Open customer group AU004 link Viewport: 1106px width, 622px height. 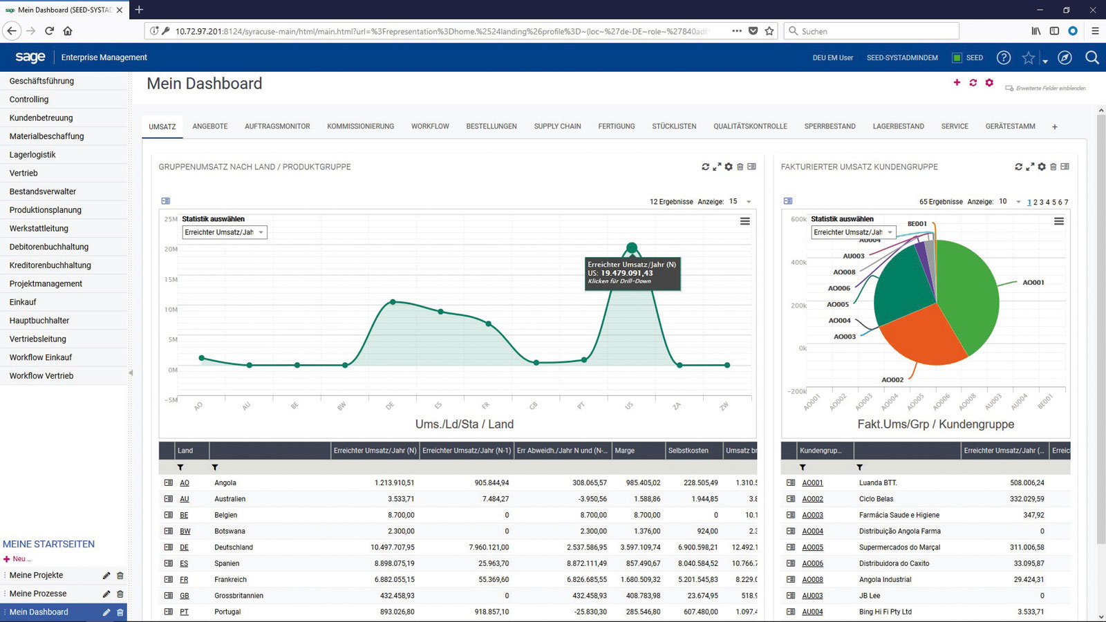812,612
